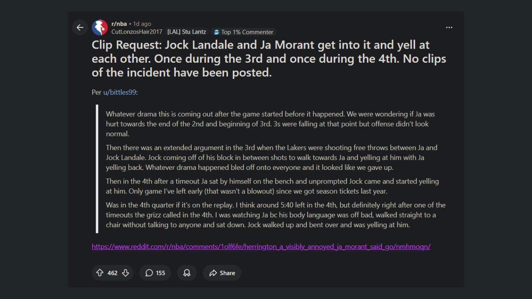Downvote the post with the down arrow
The image size is (532, 299).
point(125,273)
